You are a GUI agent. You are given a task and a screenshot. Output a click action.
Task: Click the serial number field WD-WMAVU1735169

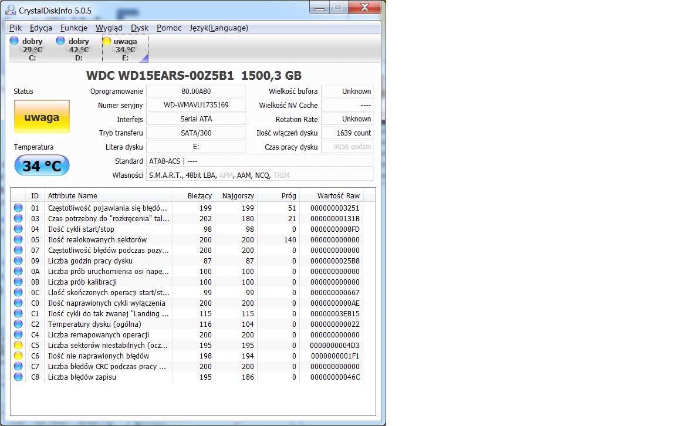196,105
